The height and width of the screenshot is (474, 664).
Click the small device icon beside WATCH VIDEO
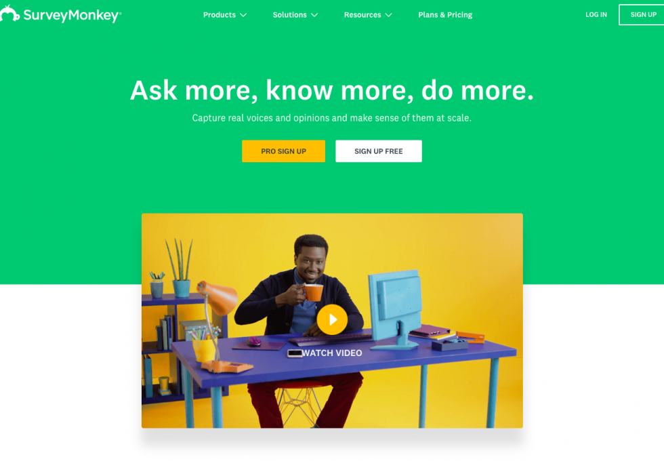[295, 353]
